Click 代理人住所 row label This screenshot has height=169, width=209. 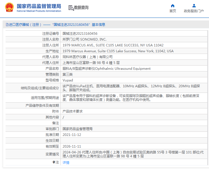click(51, 63)
